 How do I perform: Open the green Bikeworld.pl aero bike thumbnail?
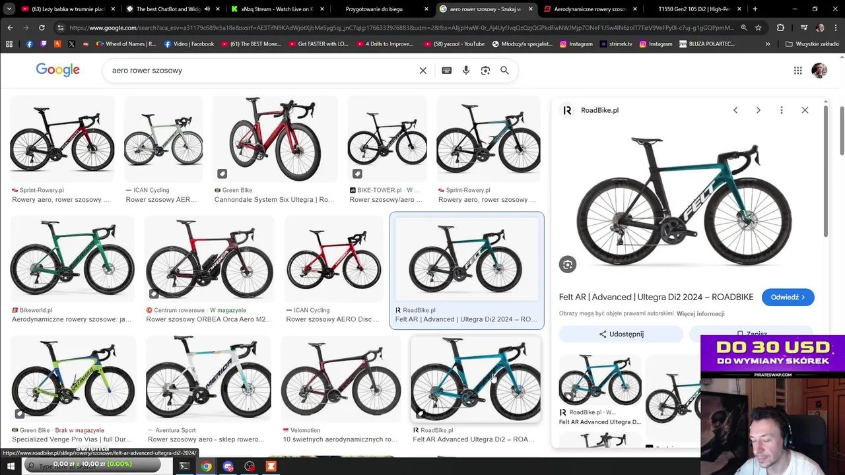click(x=73, y=259)
